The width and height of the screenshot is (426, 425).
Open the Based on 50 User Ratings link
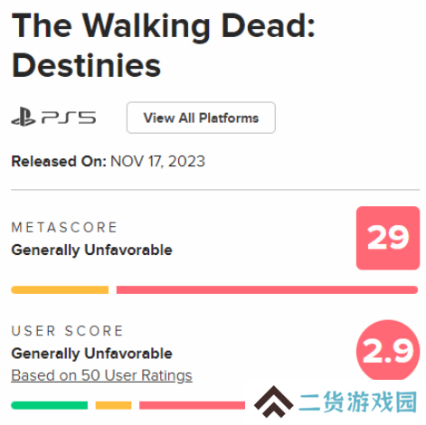pyautogui.click(x=101, y=375)
